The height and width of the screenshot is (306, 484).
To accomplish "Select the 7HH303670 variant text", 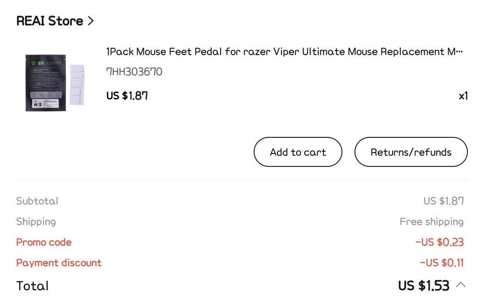I will [x=134, y=72].
